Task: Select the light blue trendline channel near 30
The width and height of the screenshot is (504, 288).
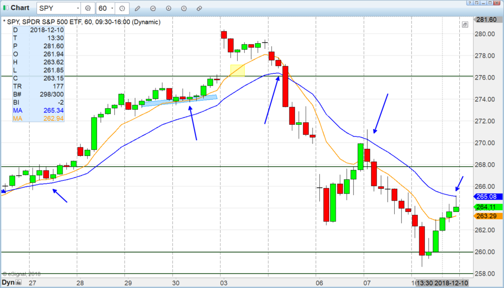Action: coord(180,100)
